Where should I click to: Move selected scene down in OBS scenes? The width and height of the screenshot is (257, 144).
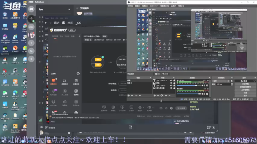[x=140, y=95]
